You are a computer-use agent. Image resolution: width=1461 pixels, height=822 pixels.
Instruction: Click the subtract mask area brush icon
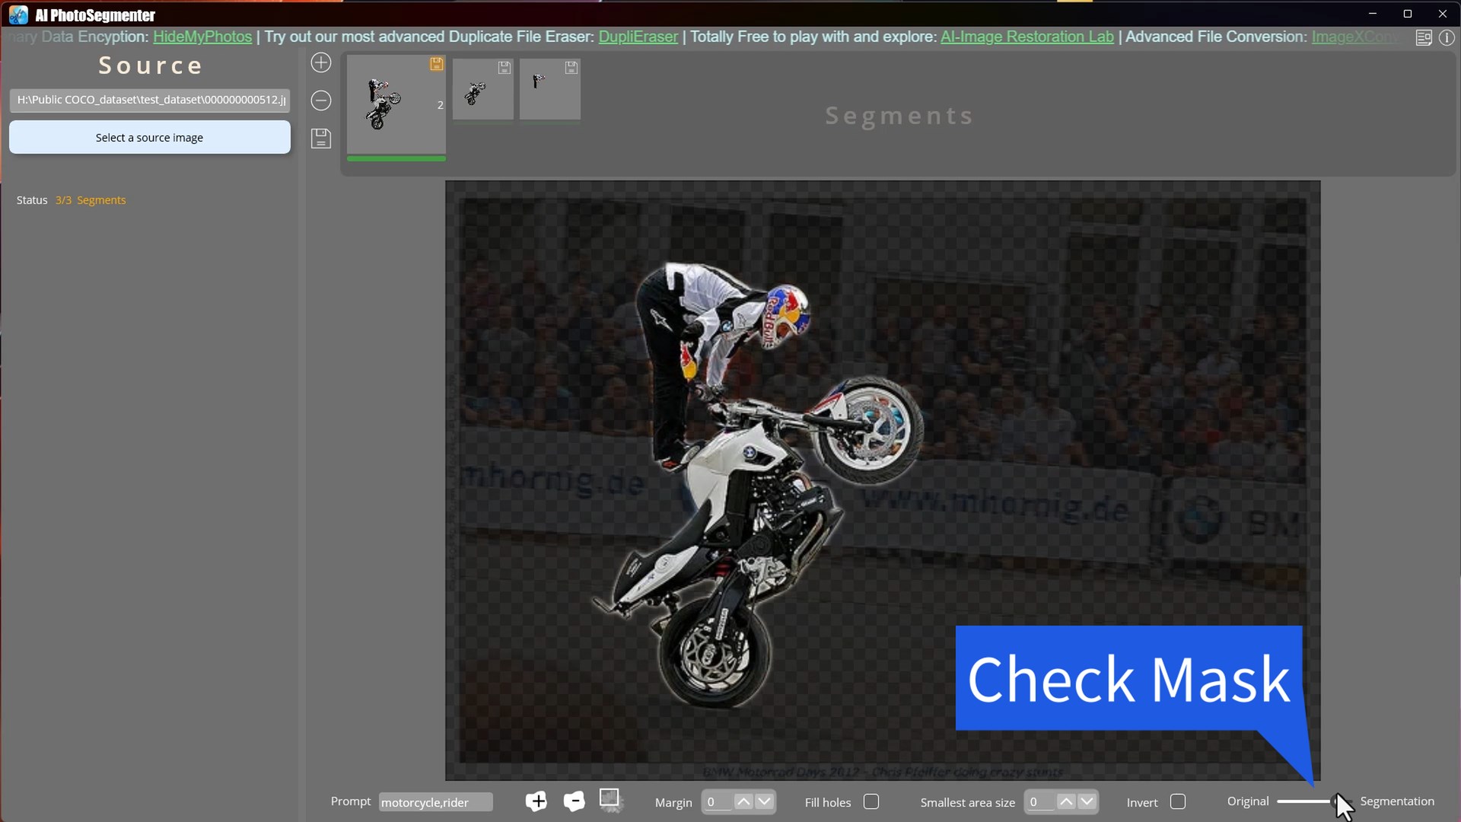pos(574,801)
